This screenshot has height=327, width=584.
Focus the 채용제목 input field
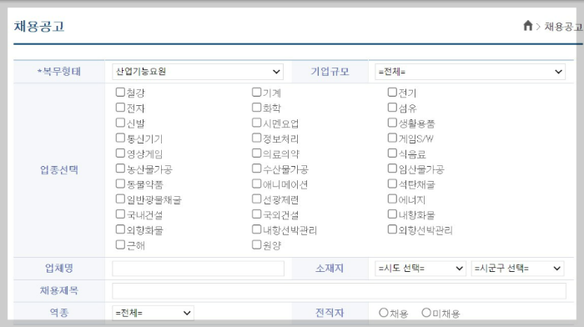[x=339, y=291]
